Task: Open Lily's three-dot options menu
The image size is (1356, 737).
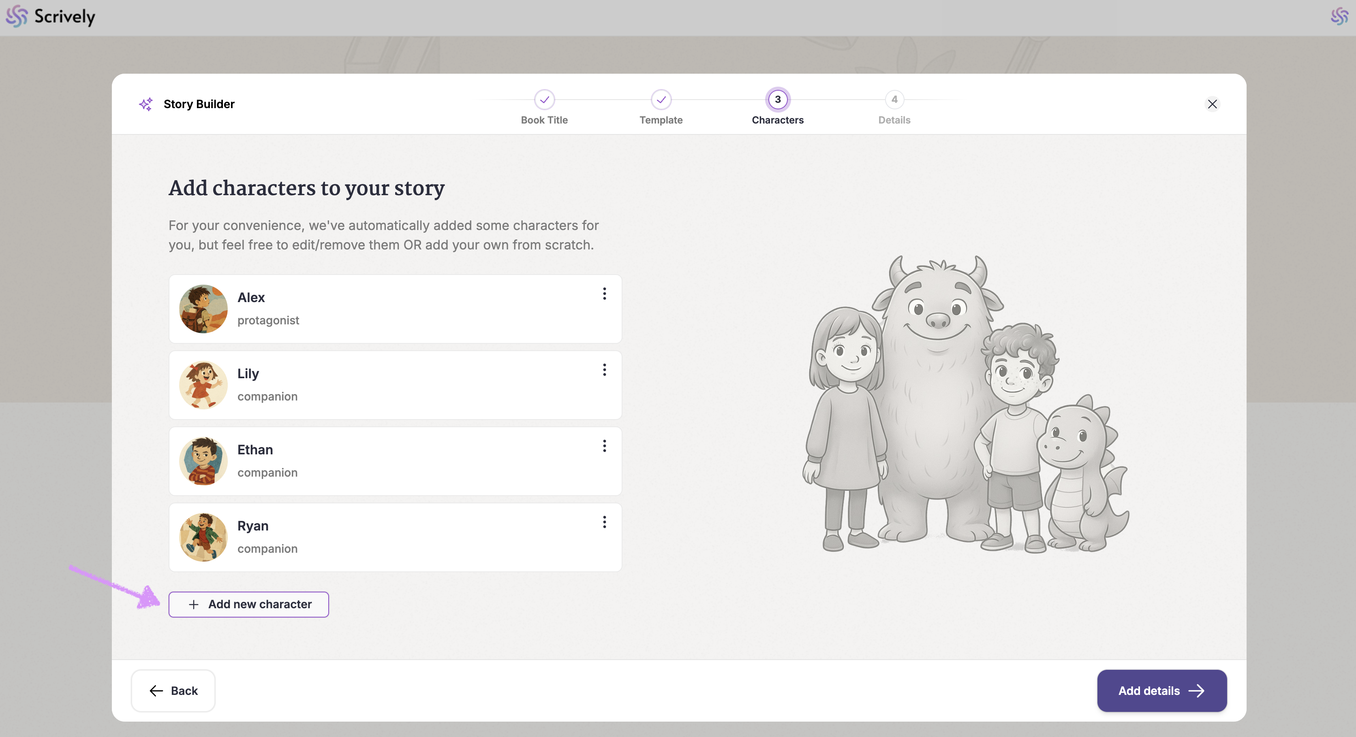Action: point(604,370)
